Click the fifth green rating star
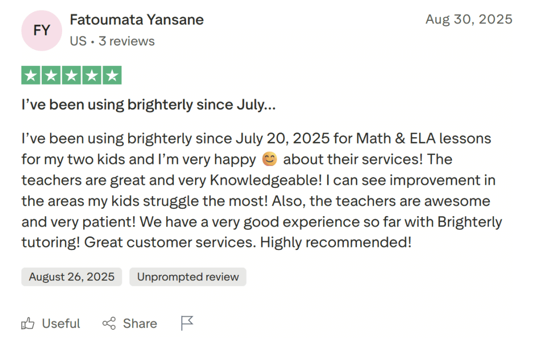Viewport: 535px width, 358px height. (x=111, y=76)
